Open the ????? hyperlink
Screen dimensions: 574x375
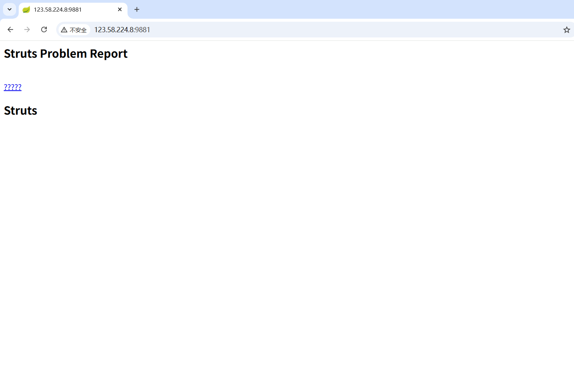[x=13, y=87]
